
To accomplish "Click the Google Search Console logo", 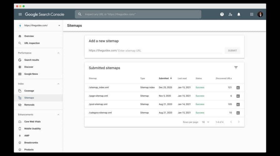I will (44, 14).
